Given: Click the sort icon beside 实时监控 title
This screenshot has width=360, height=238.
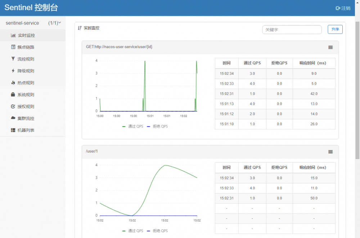Looking at the screenshot, I should coord(79,28).
